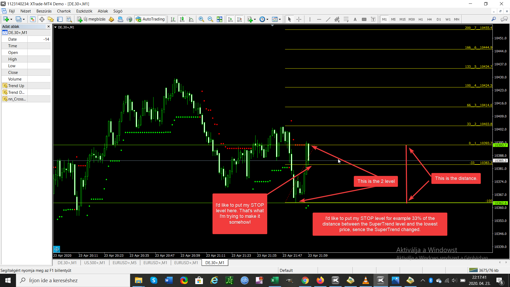Select the Trend Up row in data window
Viewport: 510px width, 287px height.
coord(26,86)
